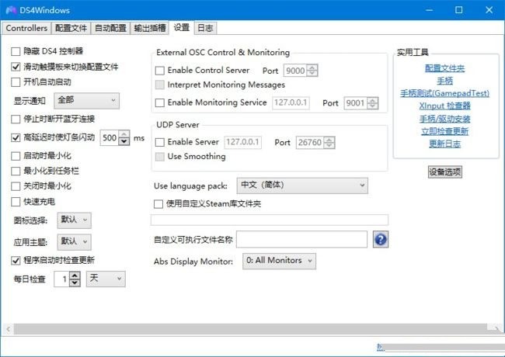Click the blue help question mark icon
Image resolution: width=505 pixels, height=357 pixels.
click(x=381, y=239)
